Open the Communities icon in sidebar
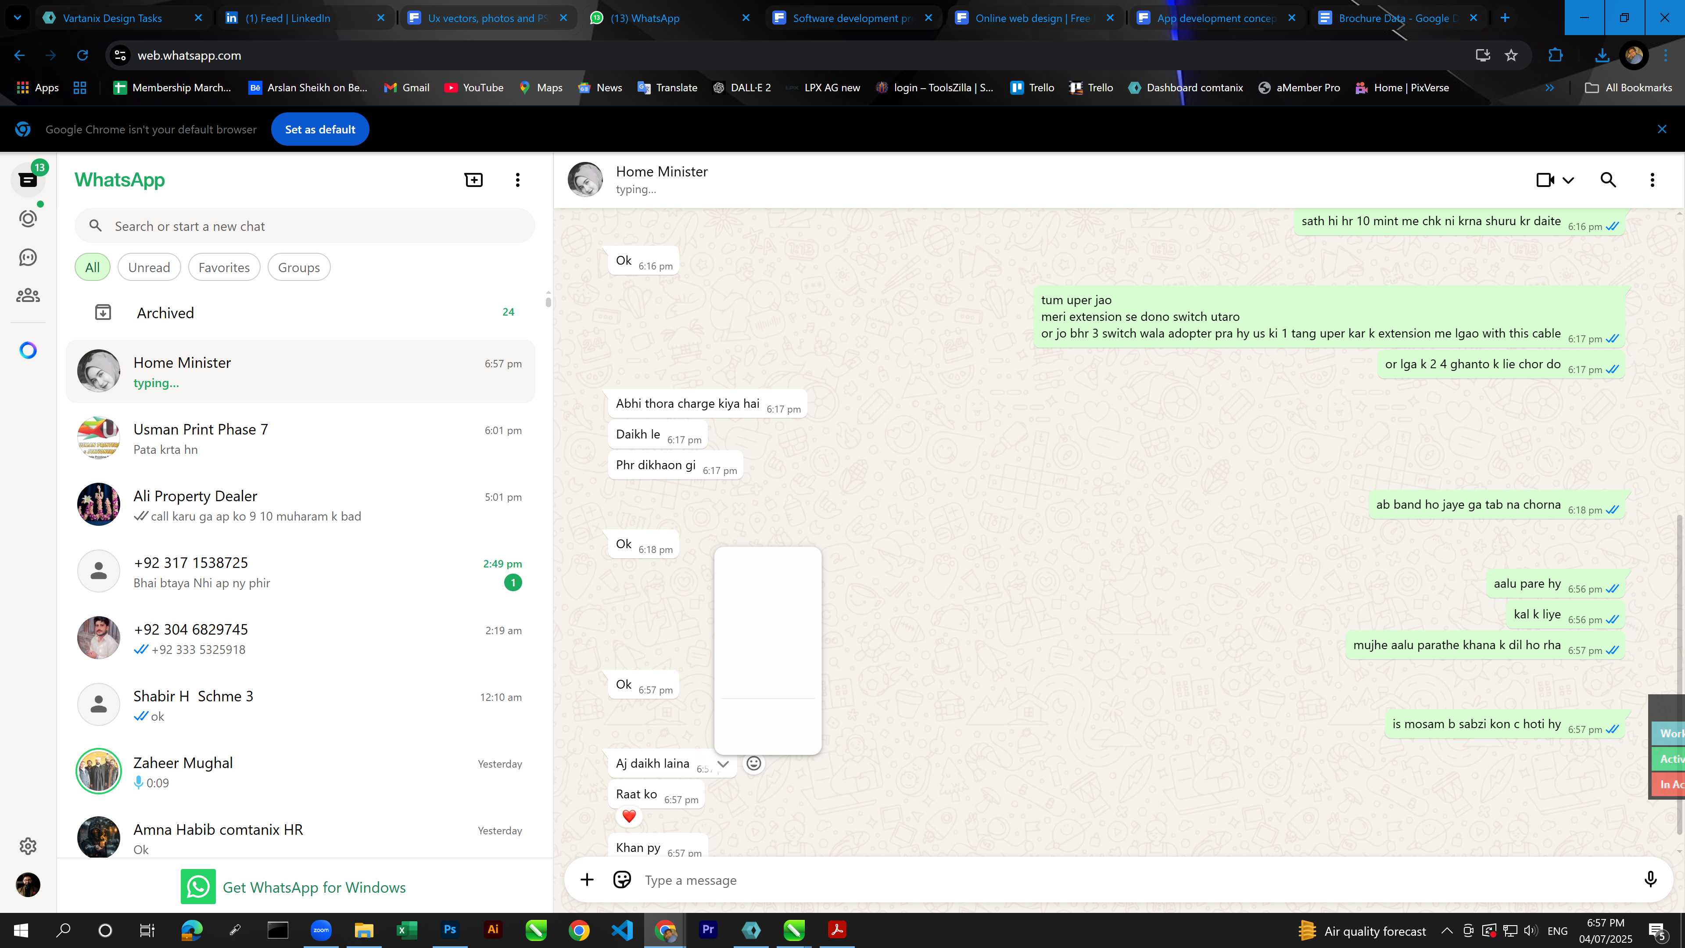 point(28,296)
